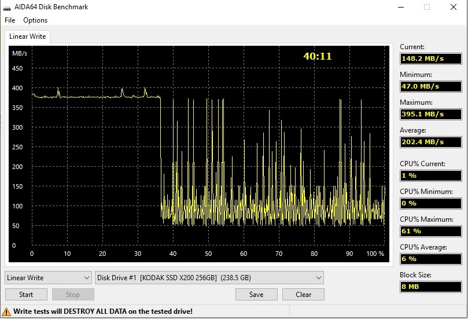
Task: Click the Block Size 8 MB field
Action: (x=430, y=287)
